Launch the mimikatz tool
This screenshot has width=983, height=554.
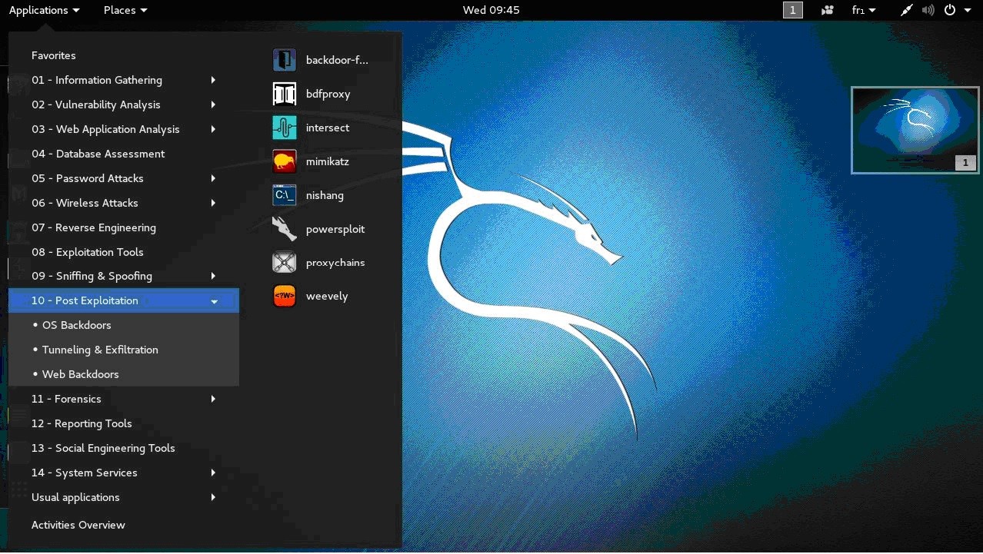pos(328,161)
